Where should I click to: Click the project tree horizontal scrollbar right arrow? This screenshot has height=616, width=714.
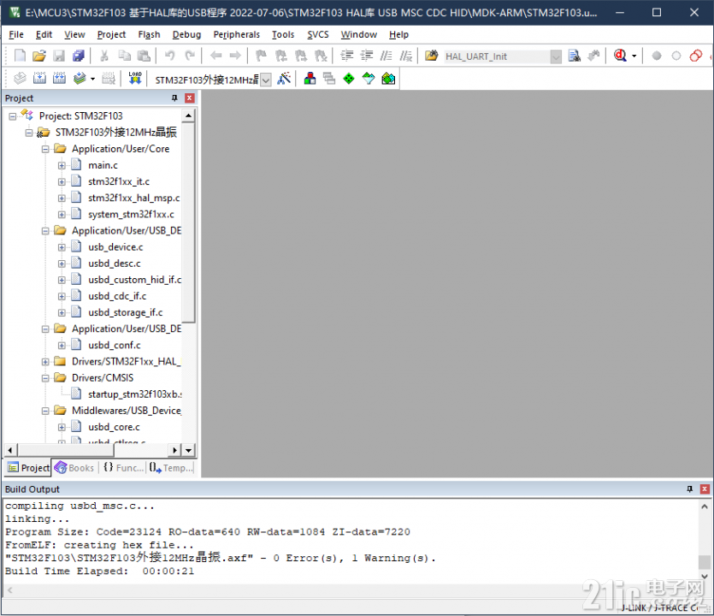click(x=174, y=450)
